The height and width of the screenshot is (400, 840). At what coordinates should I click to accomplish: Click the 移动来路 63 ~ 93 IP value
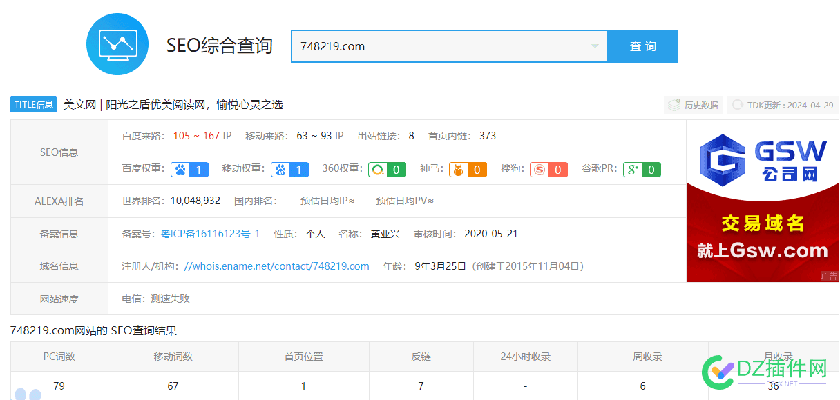point(320,136)
